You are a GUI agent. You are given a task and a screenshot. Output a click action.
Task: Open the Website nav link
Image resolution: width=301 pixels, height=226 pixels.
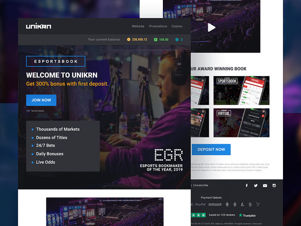pos(138,26)
